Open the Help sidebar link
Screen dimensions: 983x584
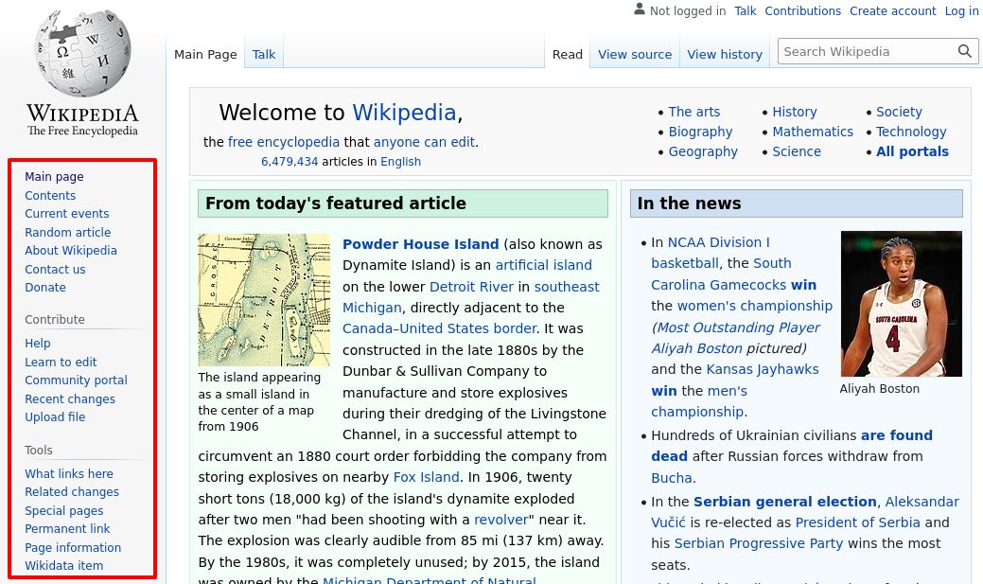point(38,344)
